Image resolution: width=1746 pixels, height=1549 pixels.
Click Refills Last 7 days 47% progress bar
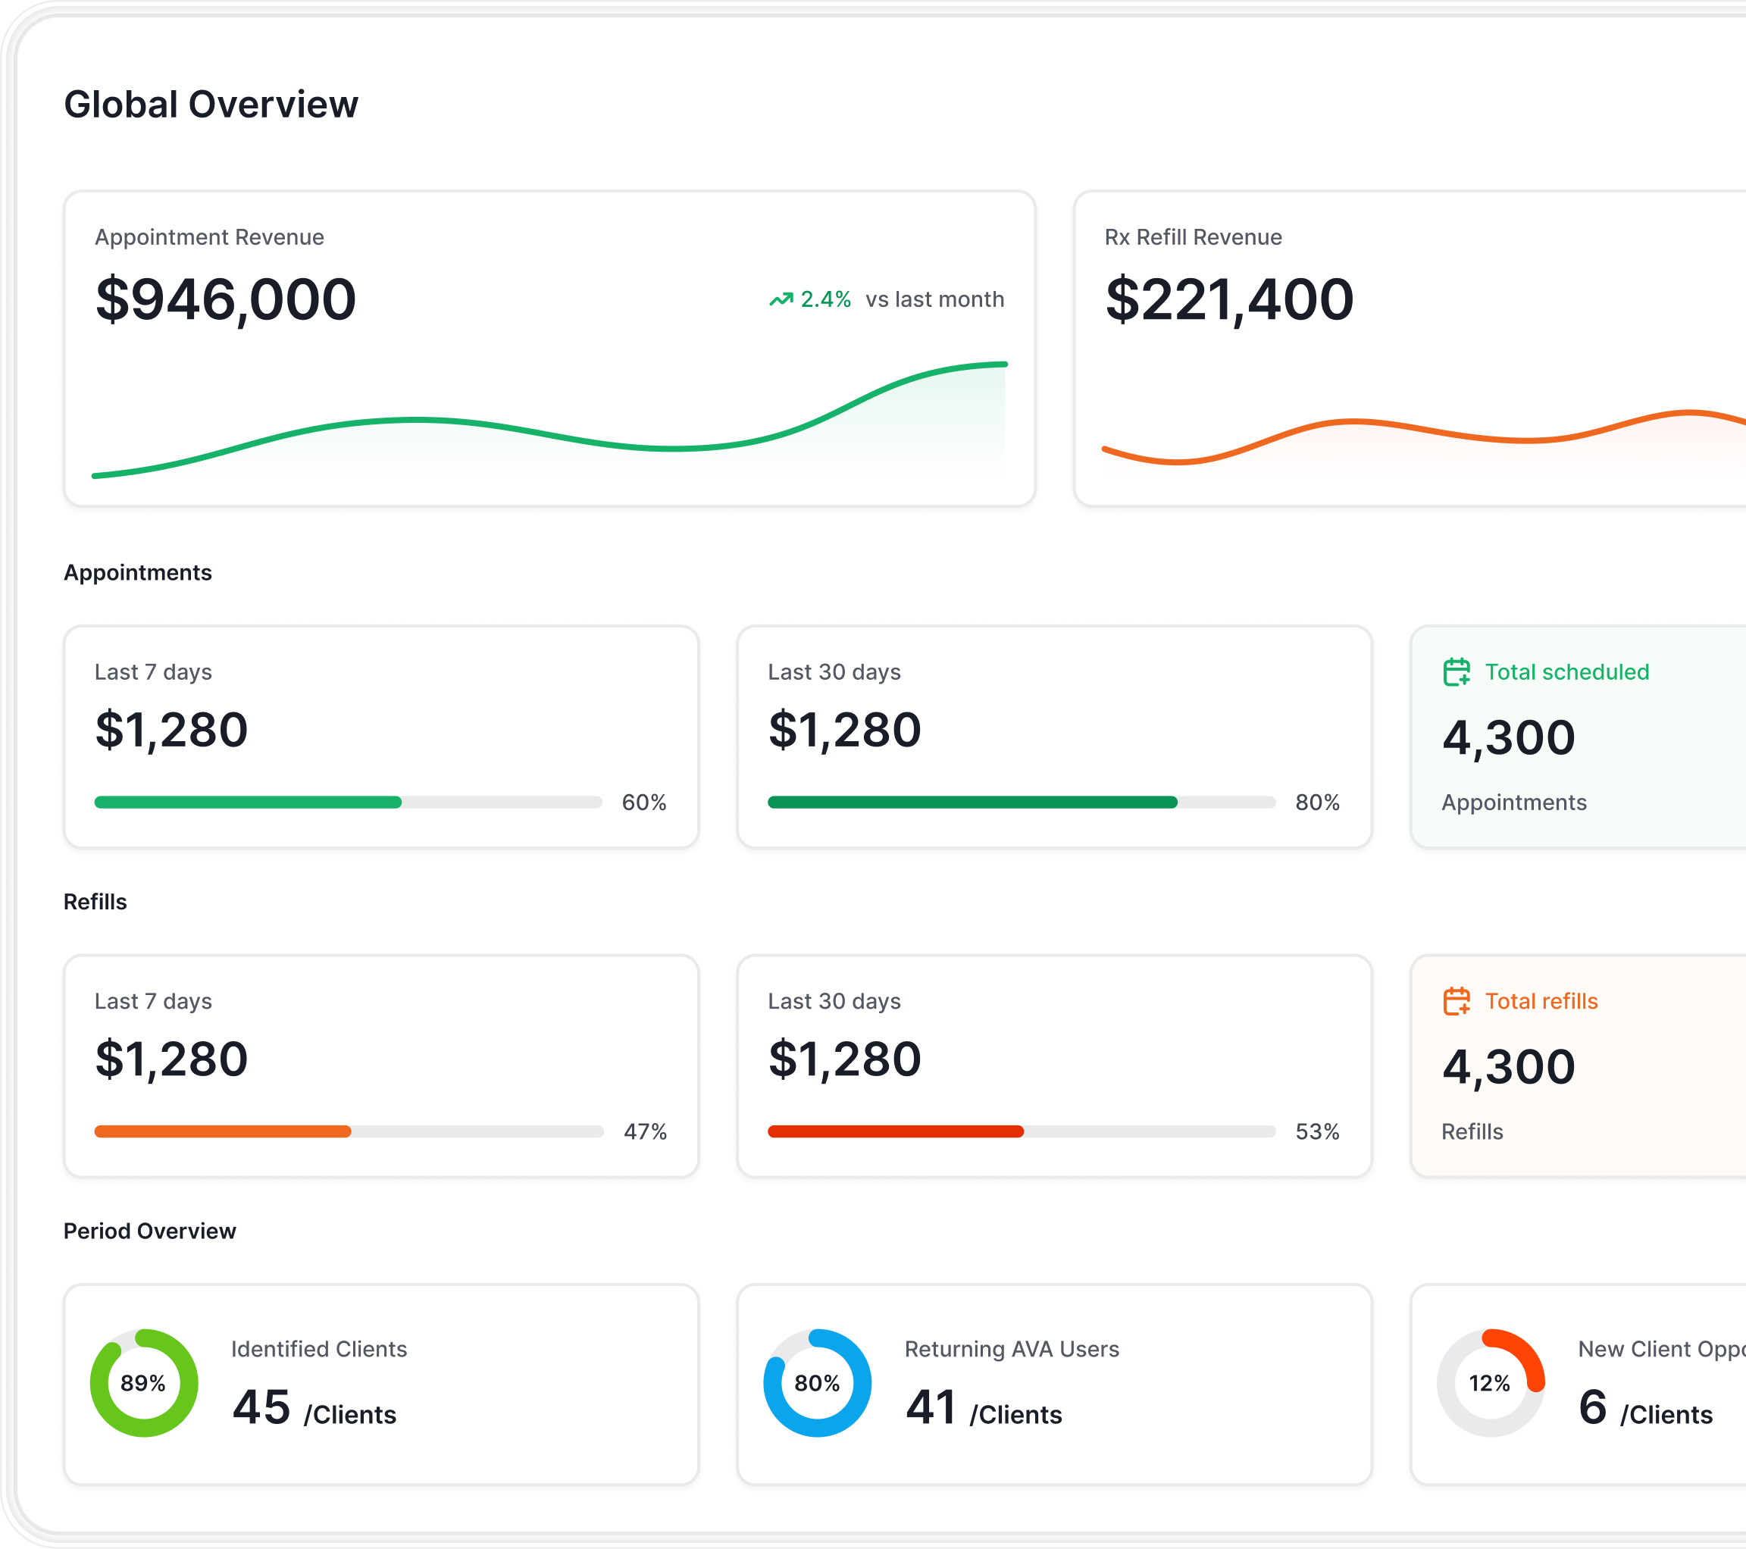(349, 1131)
